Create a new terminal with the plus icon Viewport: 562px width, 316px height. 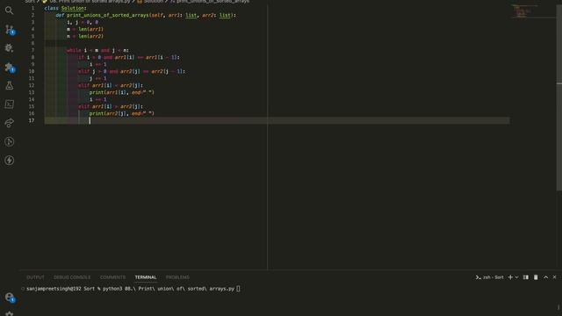[x=510, y=277]
